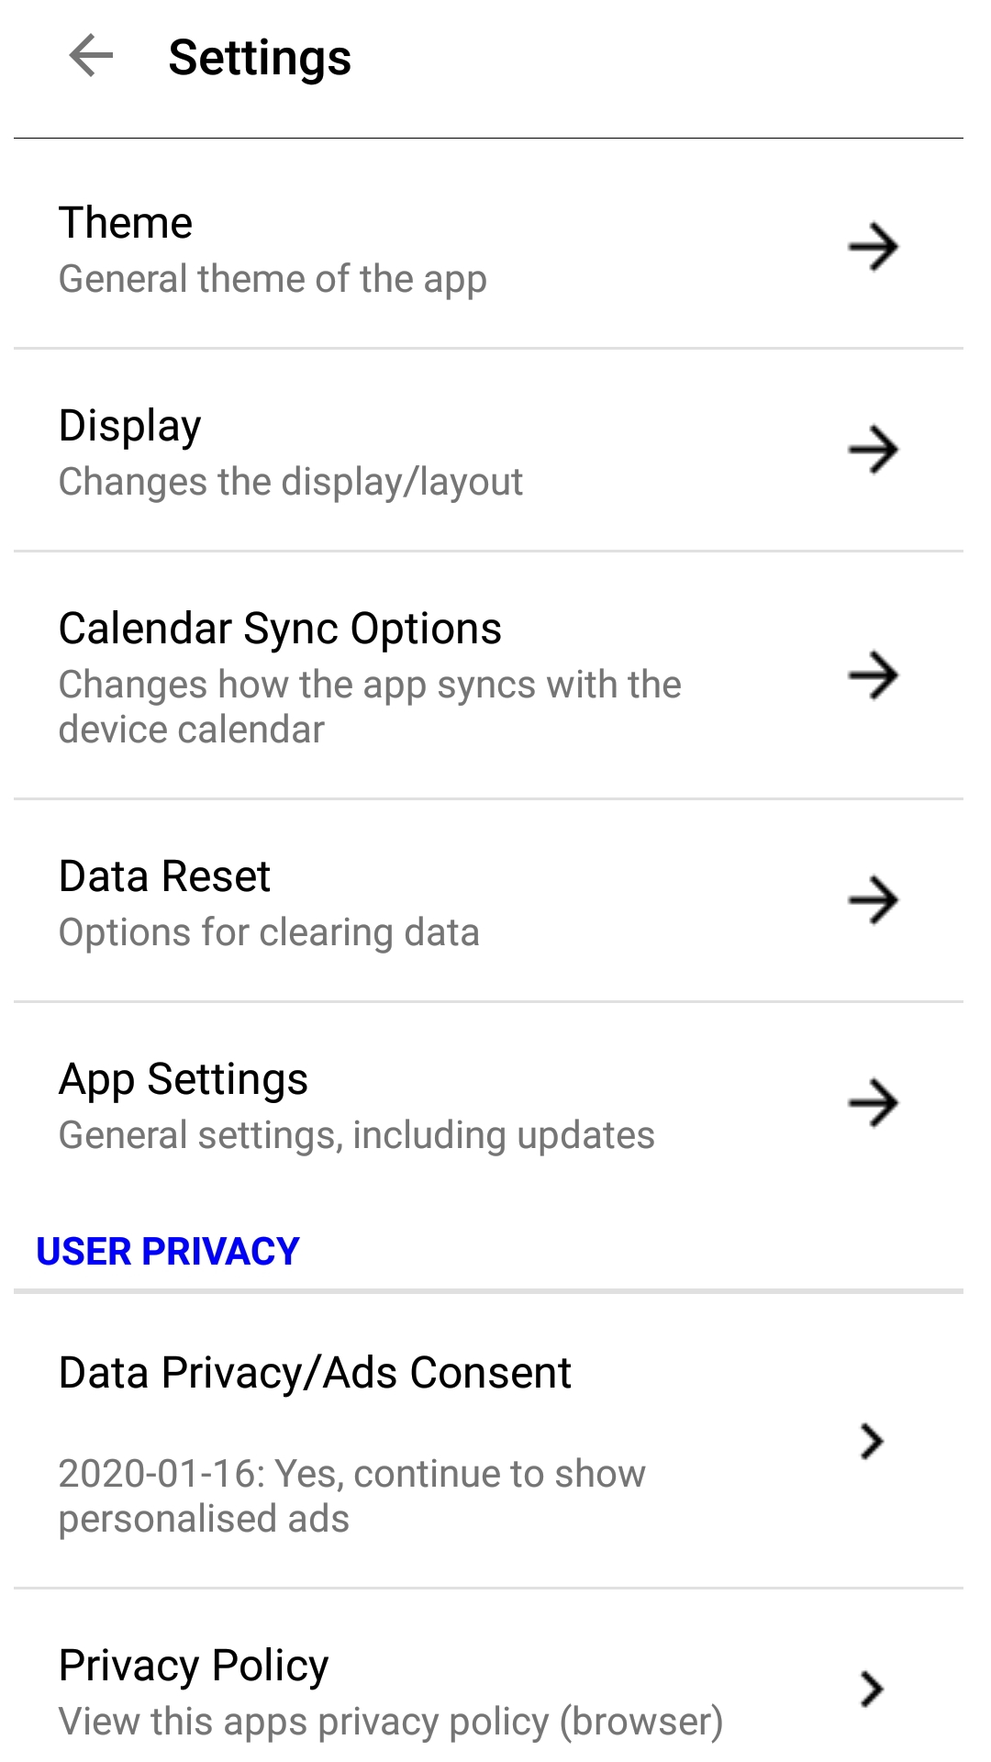This screenshot has height=1762, width=991.
Task: Click the USER PRIVACY section header
Action: point(168,1252)
